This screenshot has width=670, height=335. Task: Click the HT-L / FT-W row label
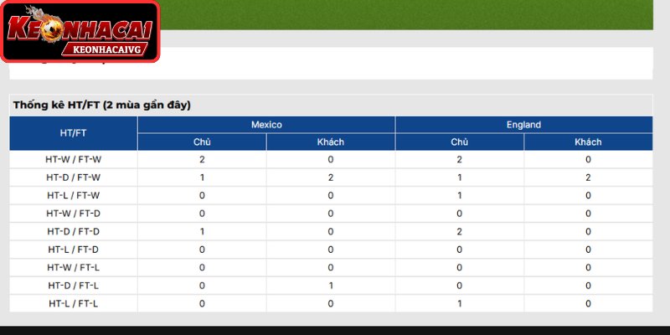pyautogui.click(x=73, y=195)
